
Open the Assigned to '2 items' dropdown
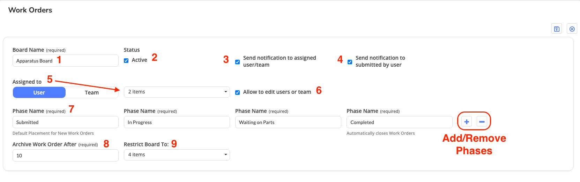177,92
